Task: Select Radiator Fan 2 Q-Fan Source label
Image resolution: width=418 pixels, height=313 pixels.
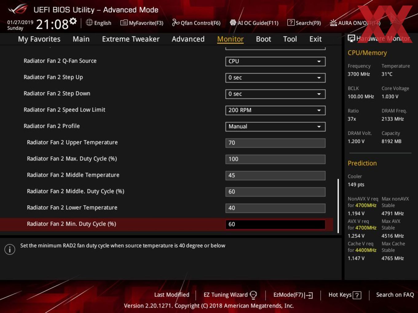Action: click(x=60, y=61)
